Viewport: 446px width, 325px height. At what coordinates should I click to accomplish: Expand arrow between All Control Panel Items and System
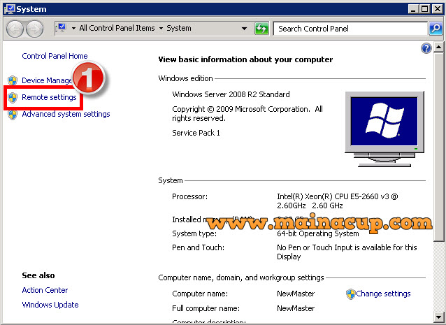(161, 28)
